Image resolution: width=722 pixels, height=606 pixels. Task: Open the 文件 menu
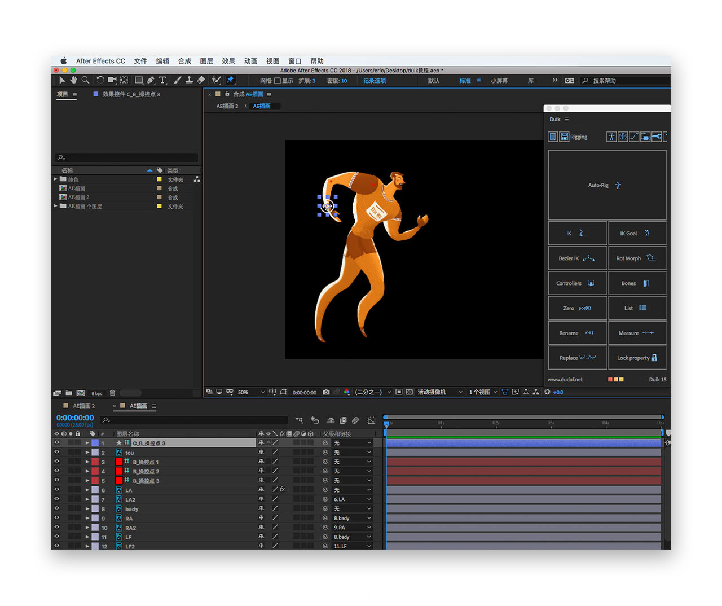[x=140, y=61]
